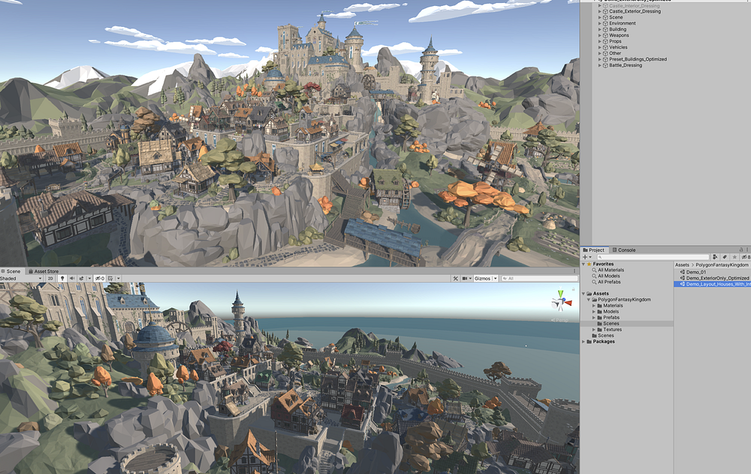Click the Props object cube icon

[x=605, y=41]
